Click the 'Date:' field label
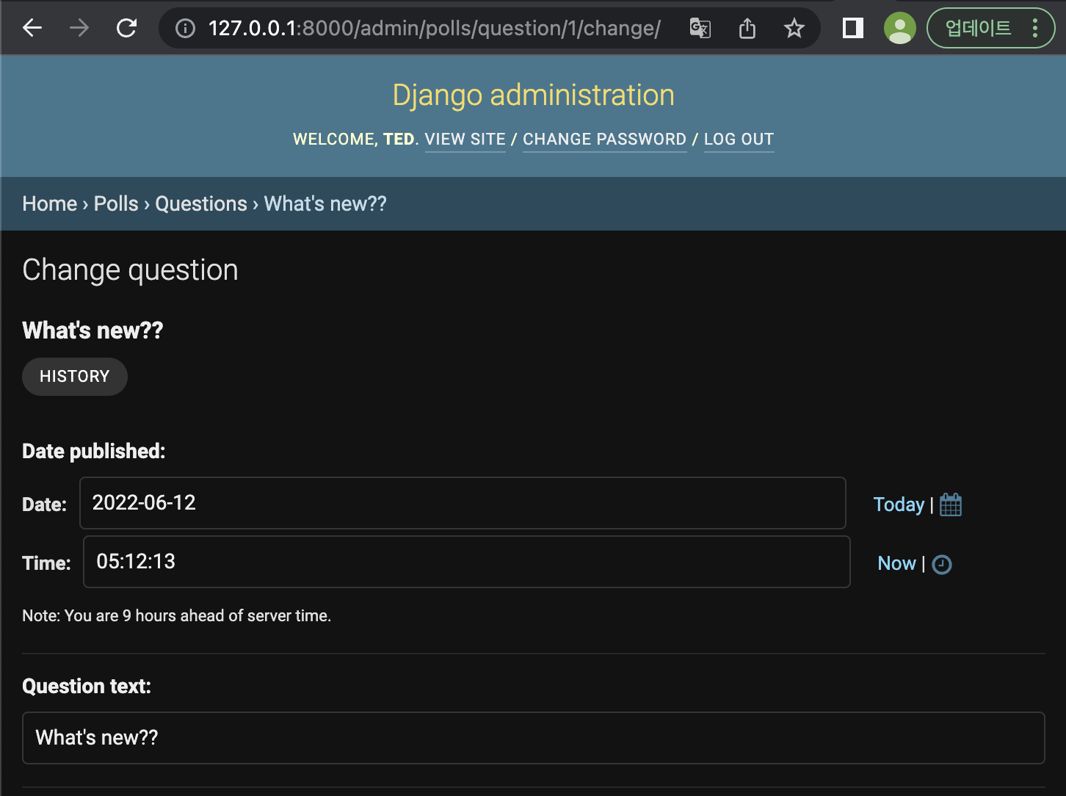This screenshot has width=1066, height=796. (x=44, y=504)
